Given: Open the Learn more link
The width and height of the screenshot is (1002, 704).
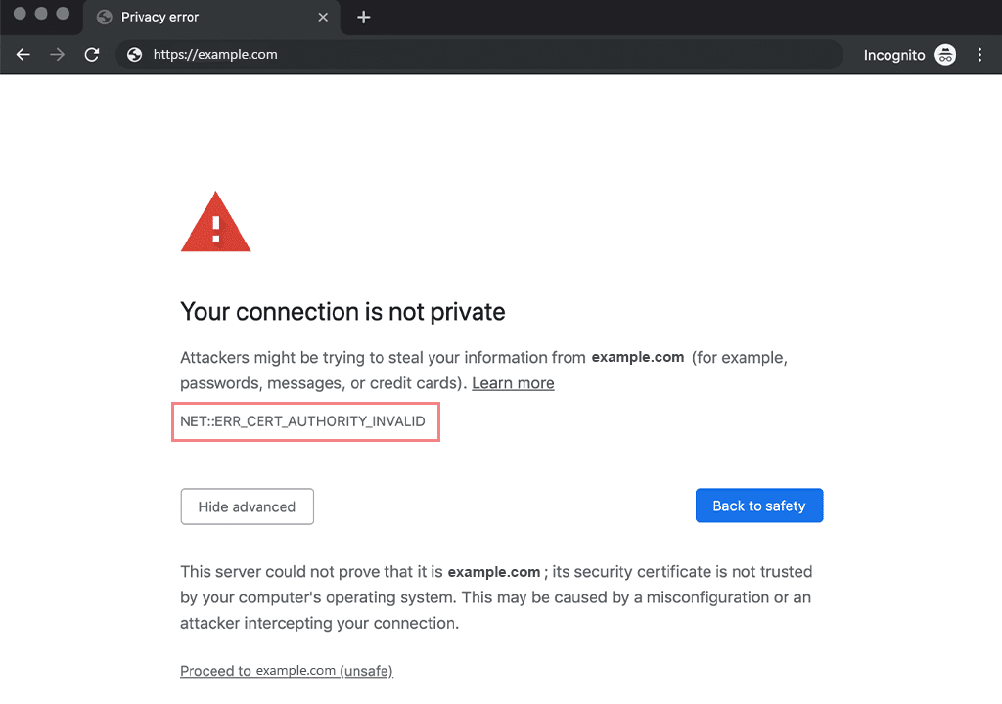Looking at the screenshot, I should tap(513, 382).
